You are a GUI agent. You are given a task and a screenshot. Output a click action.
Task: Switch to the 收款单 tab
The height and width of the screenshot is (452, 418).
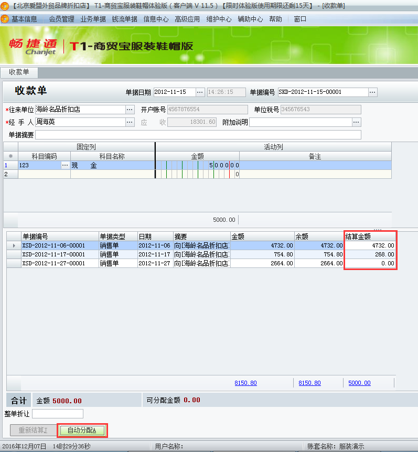19,72
